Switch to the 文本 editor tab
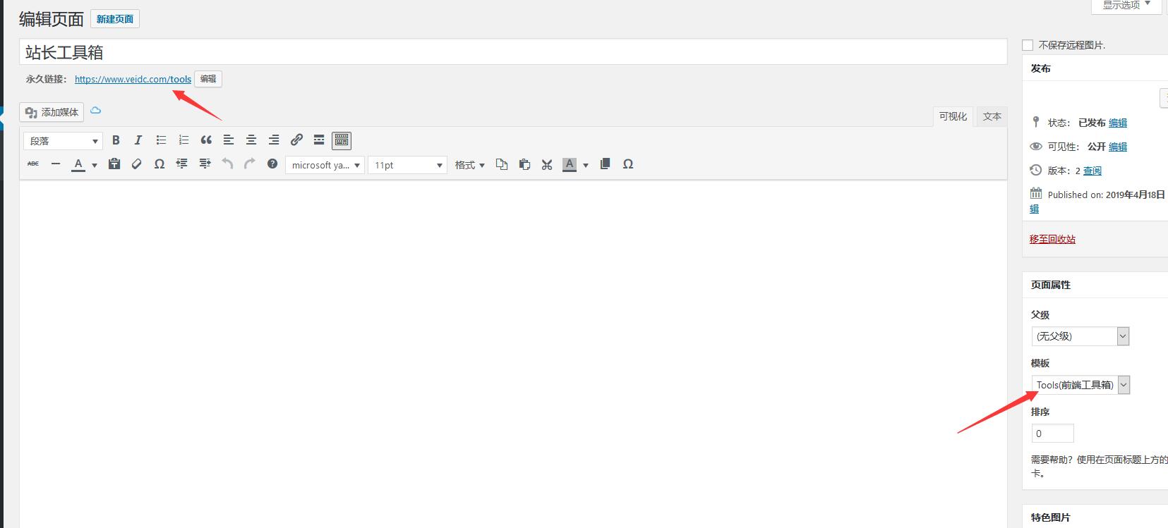The width and height of the screenshot is (1168, 528). (x=992, y=116)
